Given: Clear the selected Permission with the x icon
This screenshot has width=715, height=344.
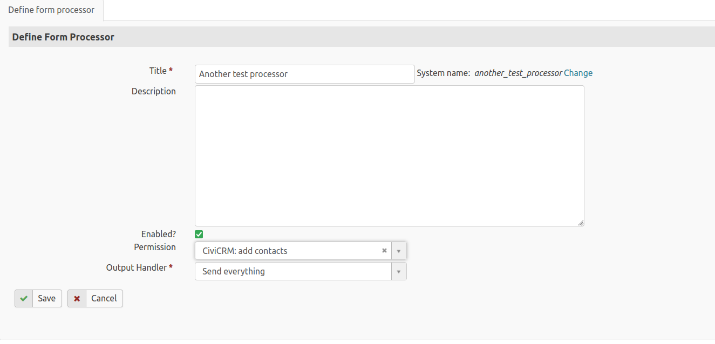Looking at the screenshot, I should (x=384, y=251).
